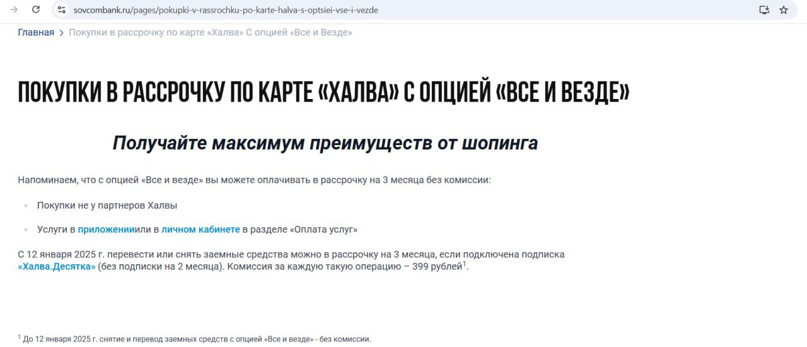Open the «приложении» link
Image resolution: width=807 pixels, height=347 pixels.
(106, 230)
